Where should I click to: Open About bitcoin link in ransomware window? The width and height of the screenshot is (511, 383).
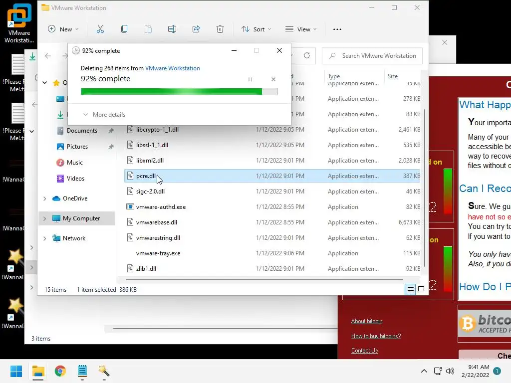367,321
